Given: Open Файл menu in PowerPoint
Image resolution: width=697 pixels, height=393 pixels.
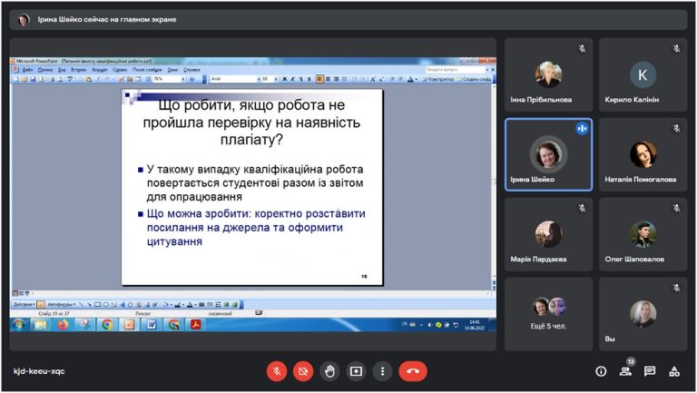Looking at the screenshot, I should 27,70.
